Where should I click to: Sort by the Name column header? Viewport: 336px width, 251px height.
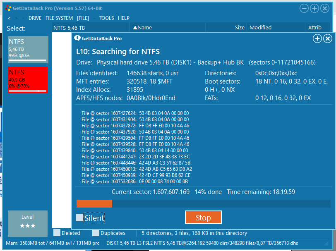tap(167, 27)
